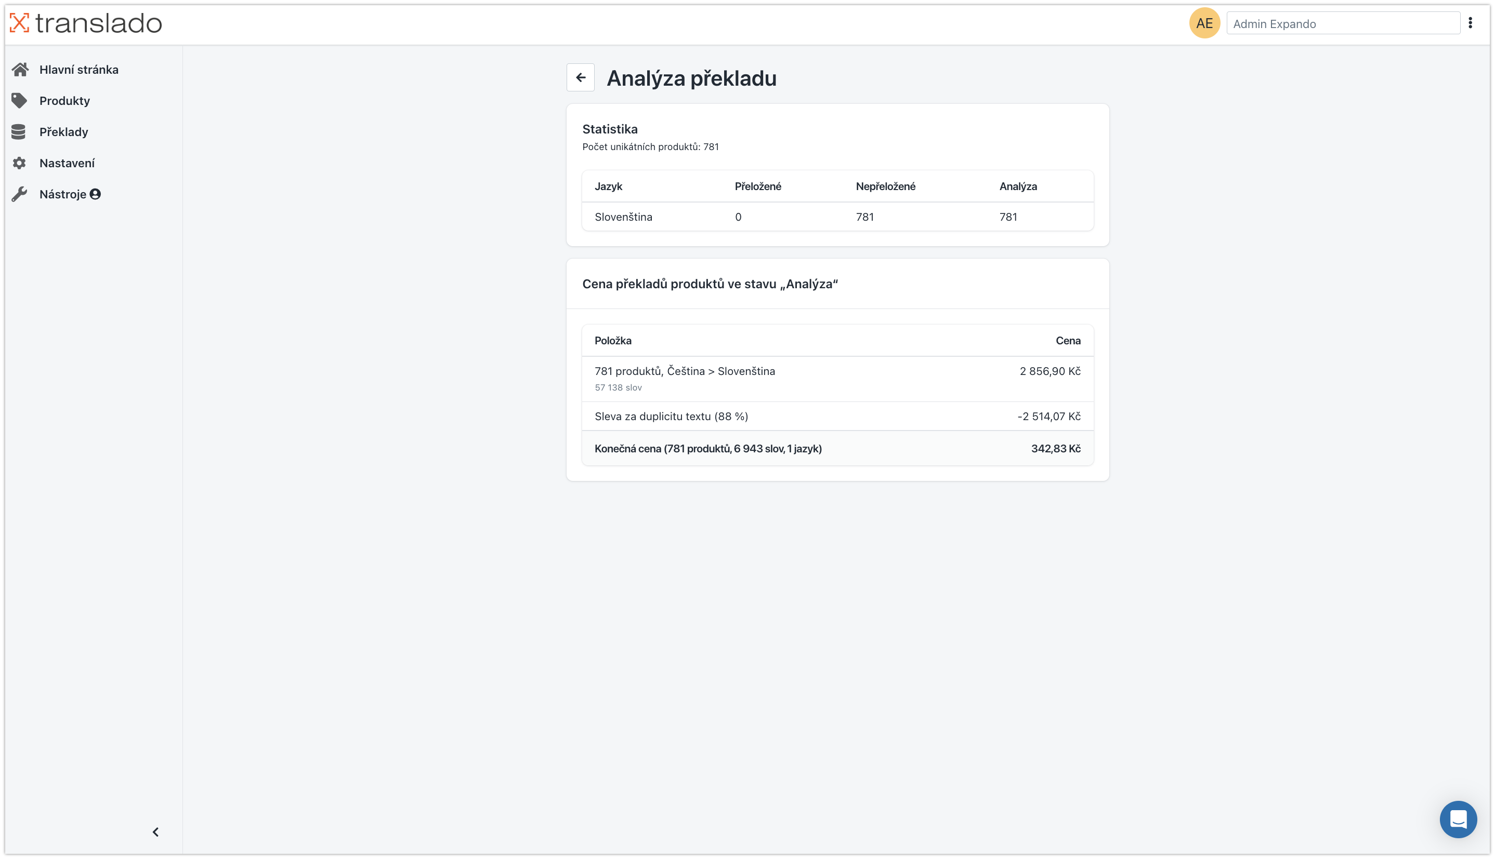Click the gear icon for Nastavení
Image resolution: width=1495 pixels, height=859 pixels.
[19, 164]
